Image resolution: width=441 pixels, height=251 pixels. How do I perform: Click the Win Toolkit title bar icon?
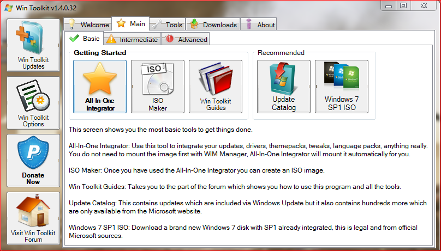[8, 8]
